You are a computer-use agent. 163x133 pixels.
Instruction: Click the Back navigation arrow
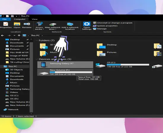[x=2, y=35]
